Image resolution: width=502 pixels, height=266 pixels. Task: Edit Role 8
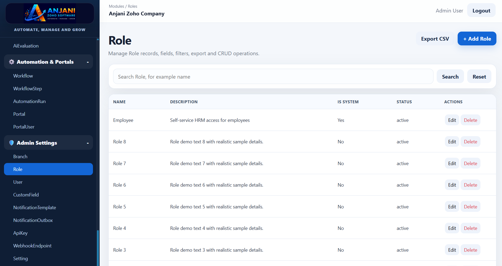pos(452,142)
